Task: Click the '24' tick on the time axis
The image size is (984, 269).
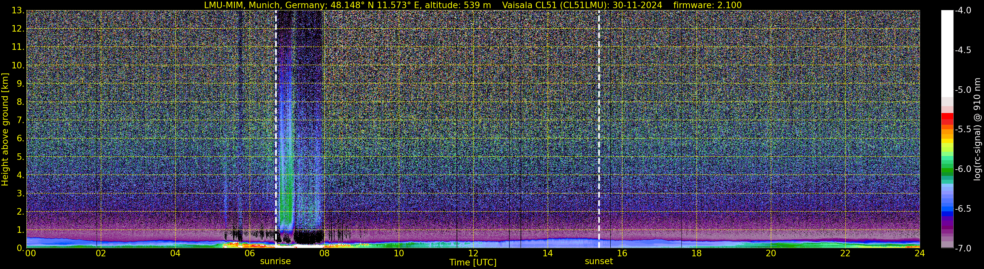Action: coord(920,253)
